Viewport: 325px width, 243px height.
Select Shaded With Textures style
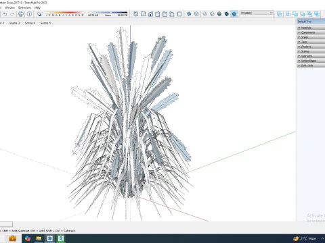click(x=227, y=14)
